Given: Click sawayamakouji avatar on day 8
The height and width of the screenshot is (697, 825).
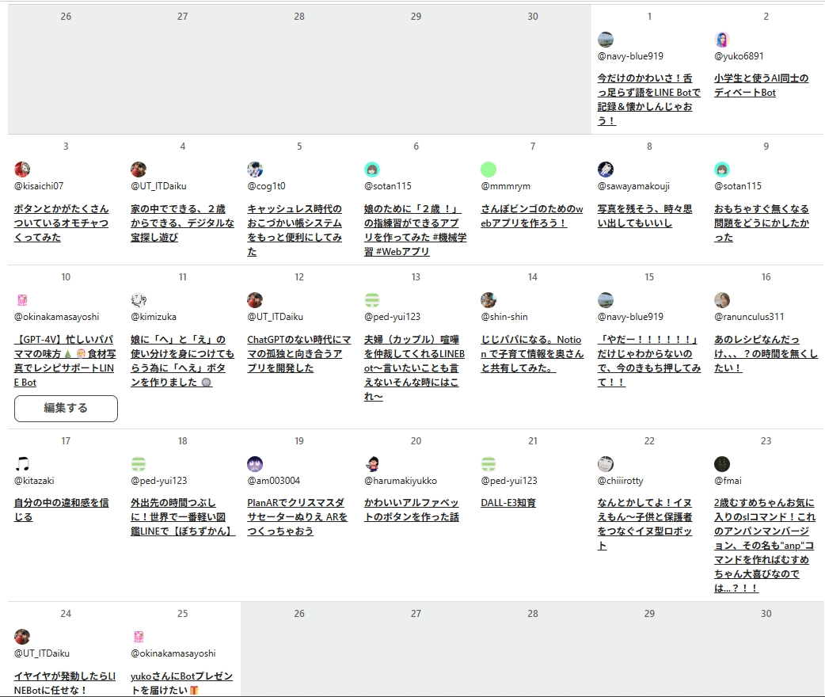Looking at the screenshot, I should [x=606, y=169].
